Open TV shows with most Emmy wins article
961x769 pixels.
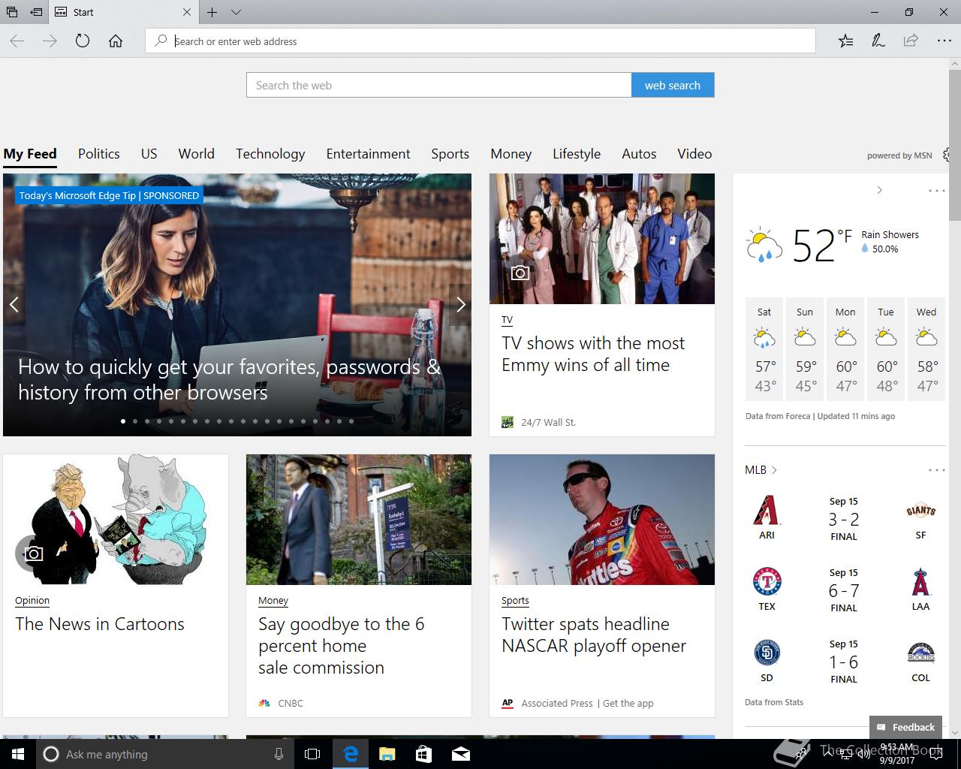click(x=593, y=354)
